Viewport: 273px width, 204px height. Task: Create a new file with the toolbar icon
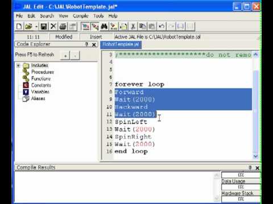(19, 26)
